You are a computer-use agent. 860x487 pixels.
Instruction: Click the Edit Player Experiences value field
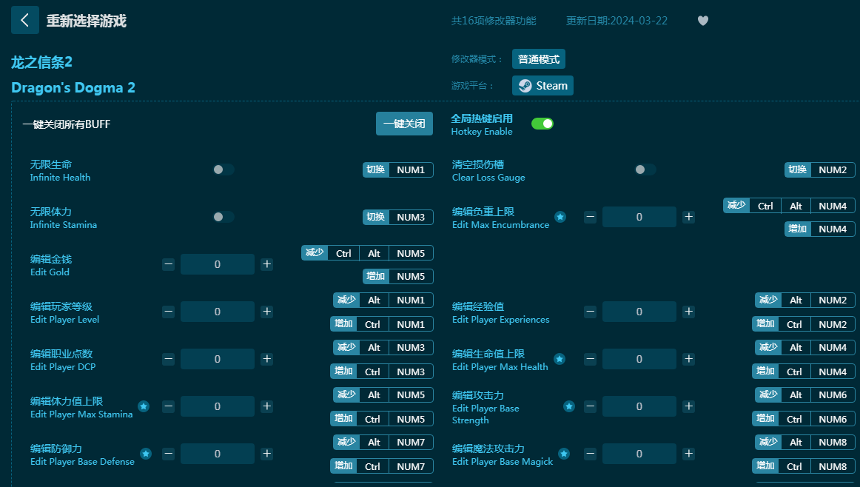(639, 312)
